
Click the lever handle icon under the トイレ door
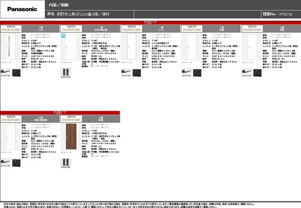pyautogui.click(x=126, y=72)
